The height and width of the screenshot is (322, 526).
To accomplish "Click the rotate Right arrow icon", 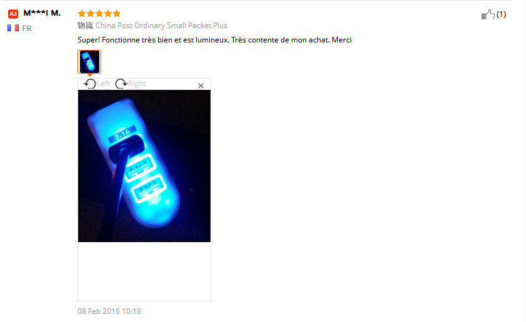I will point(121,84).
